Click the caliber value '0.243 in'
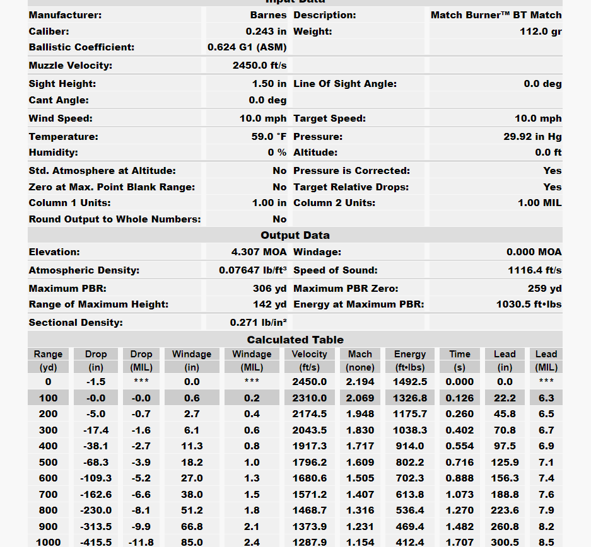This screenshot has width=591, height=547. pyautogui.click(x=266, y=32)
